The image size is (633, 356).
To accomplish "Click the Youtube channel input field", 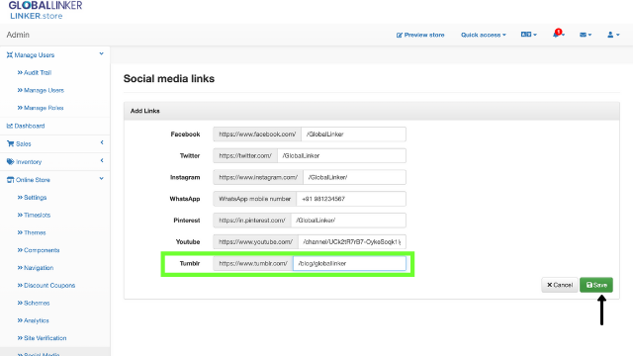I will point(352,241).
